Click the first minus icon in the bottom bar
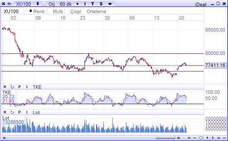Image resolution: width=228 pixels, height=141 pixels. point(194,138)
